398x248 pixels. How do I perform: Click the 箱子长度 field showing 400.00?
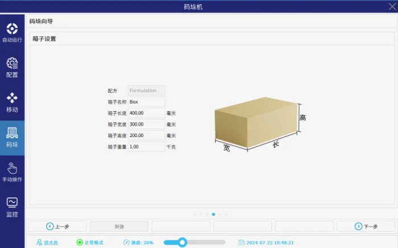click(146, 113)
